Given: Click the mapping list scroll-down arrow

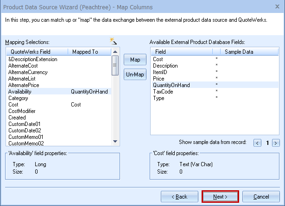Looking at the screenshot, I should pyautogui.click(x=115, y=141).
